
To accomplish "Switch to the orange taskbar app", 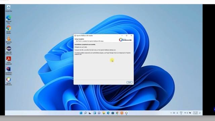I will [122, 113].
